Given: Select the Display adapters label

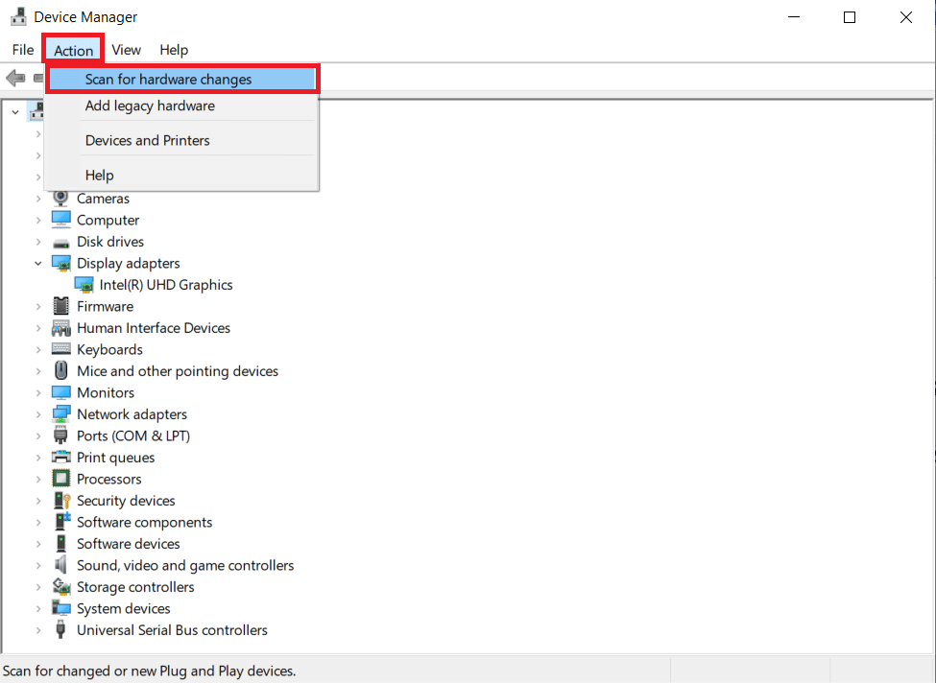Looking at the screenshot, I should pos(129,264).
